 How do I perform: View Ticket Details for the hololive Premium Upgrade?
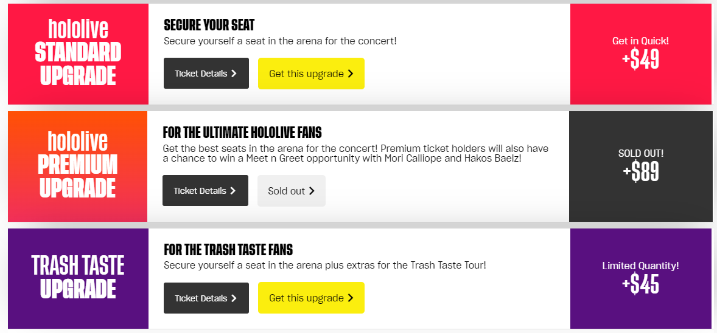(205, 191)
